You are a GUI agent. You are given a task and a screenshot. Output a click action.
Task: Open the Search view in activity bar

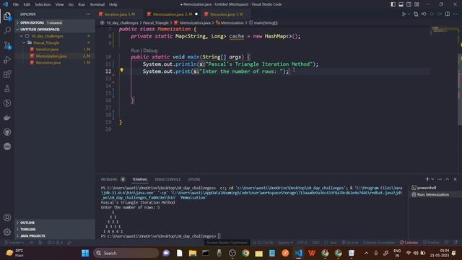(x=7, y=30)
